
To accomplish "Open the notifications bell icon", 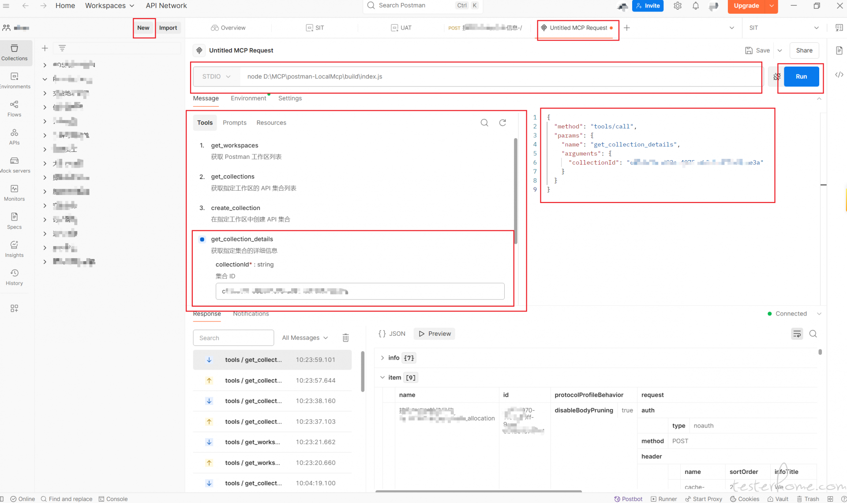I will 696,6.
